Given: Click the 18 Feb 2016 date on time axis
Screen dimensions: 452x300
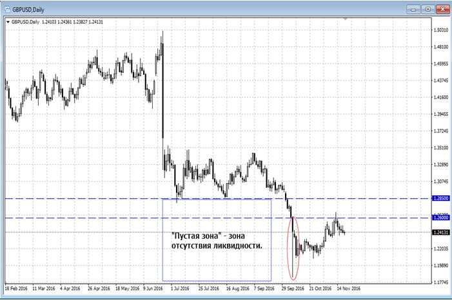Looking at the screenshot, I should click(17, 288).
